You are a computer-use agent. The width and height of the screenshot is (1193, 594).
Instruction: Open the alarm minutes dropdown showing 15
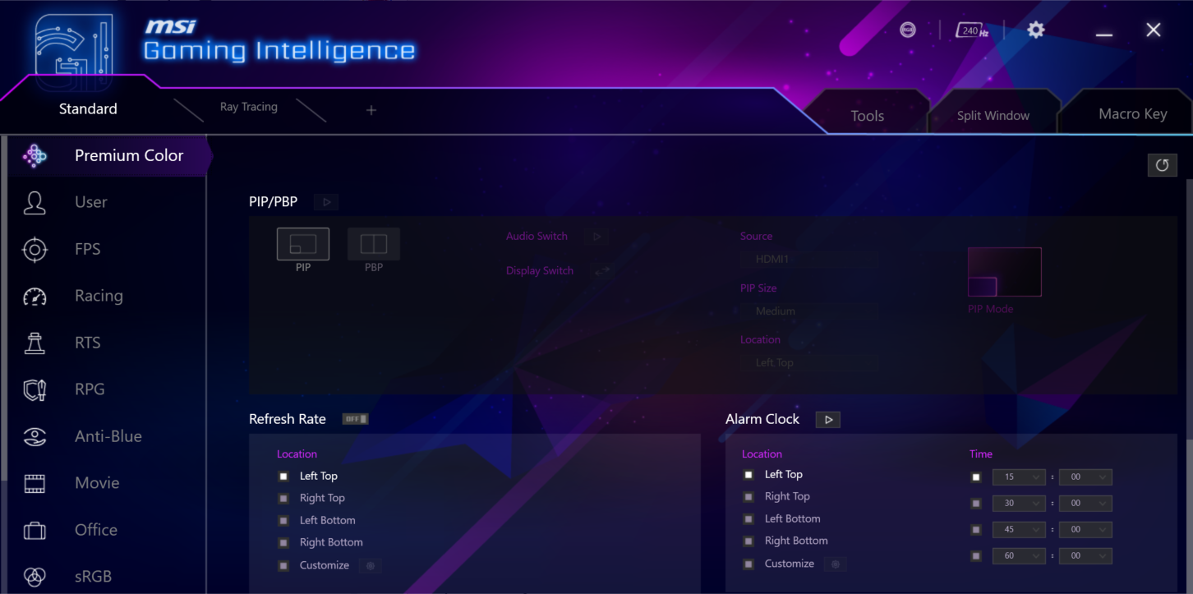[x=1019, y=477]
